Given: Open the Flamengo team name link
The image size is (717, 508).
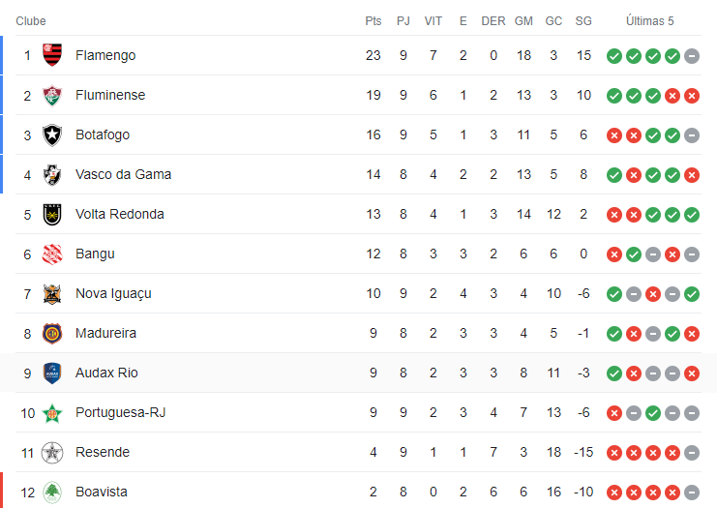Looking at the screenshot, I should click(105, 55).
